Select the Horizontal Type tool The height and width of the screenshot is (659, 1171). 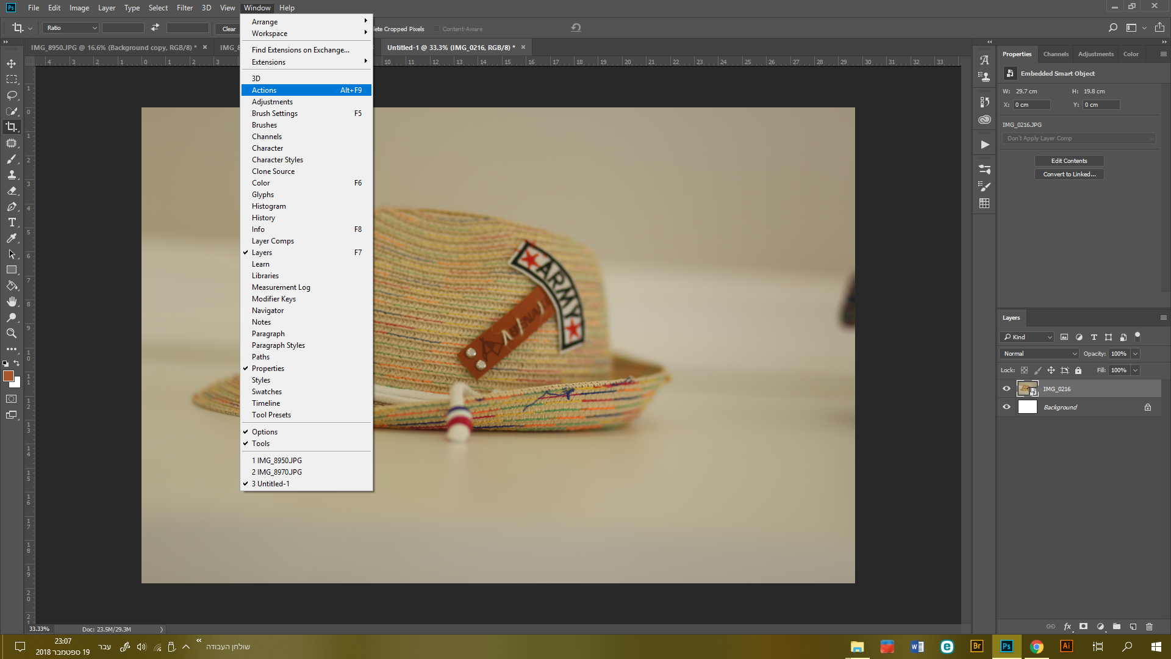click(12, 223)
